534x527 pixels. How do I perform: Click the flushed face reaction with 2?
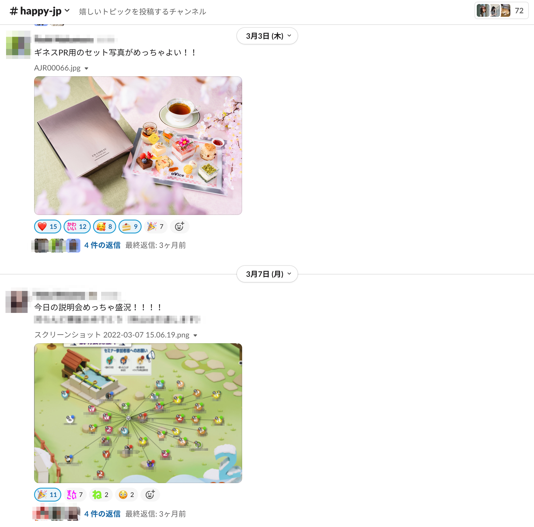click(127, 495)
